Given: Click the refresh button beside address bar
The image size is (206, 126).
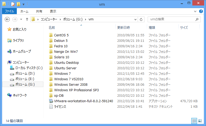Looking at the screenshot, I should pos(141,19).
